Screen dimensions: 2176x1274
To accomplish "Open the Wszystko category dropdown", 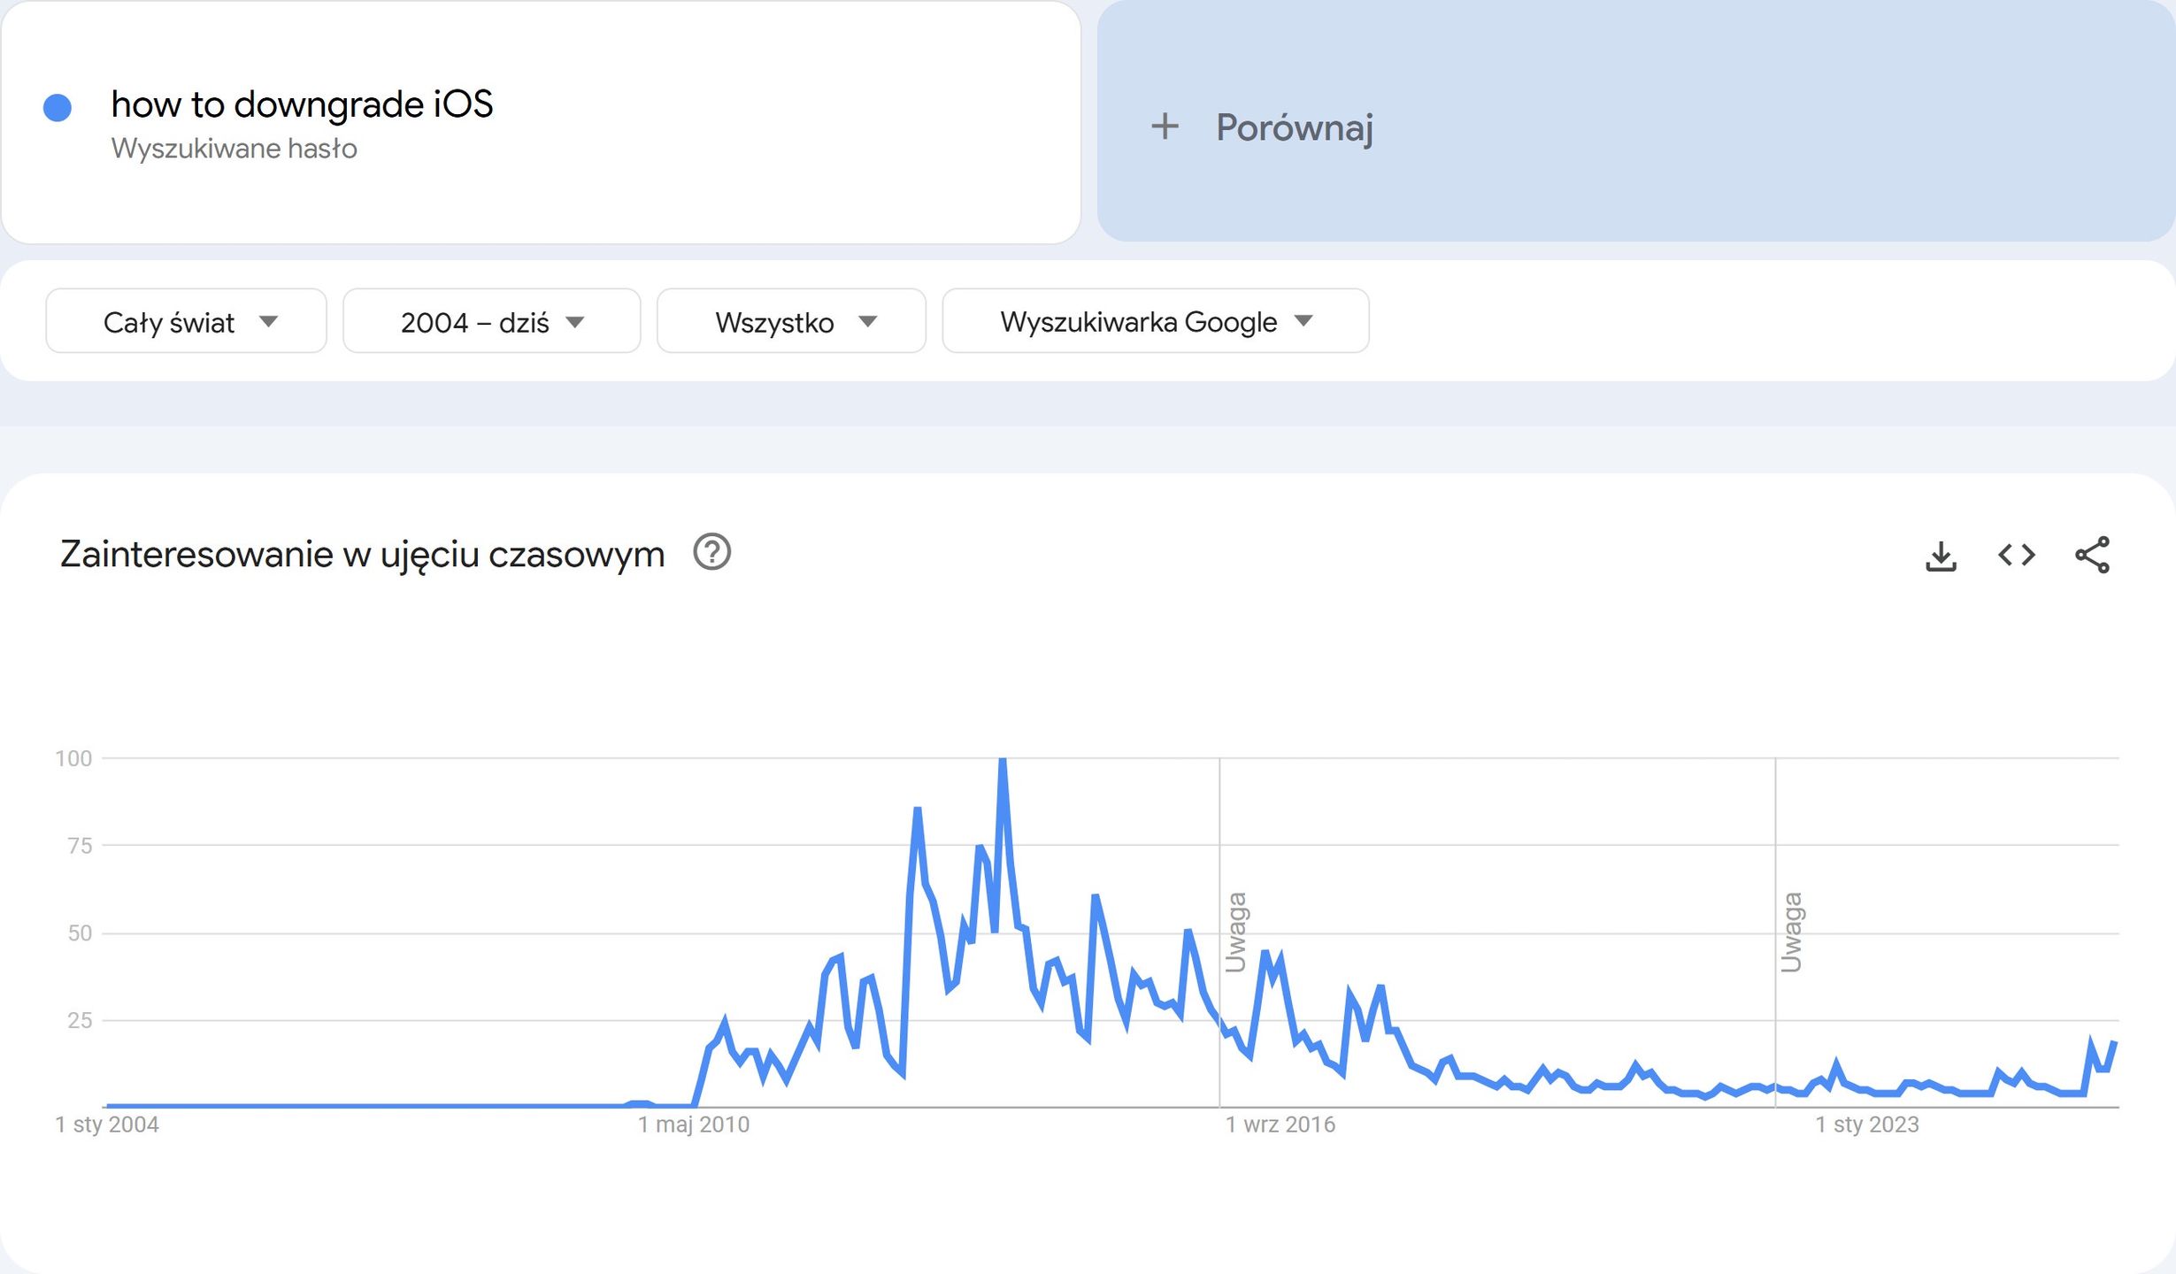I will click(x=791, y=321).
